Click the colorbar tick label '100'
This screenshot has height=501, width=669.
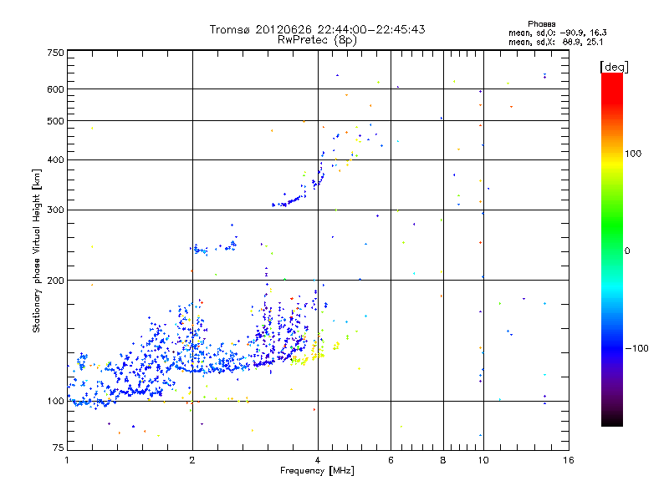[x=633, y=154]
